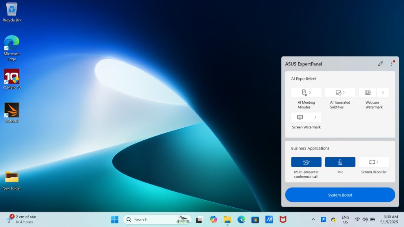
Task: Toggle the Screen Watermark feature
Action: [x=300, y=117]
